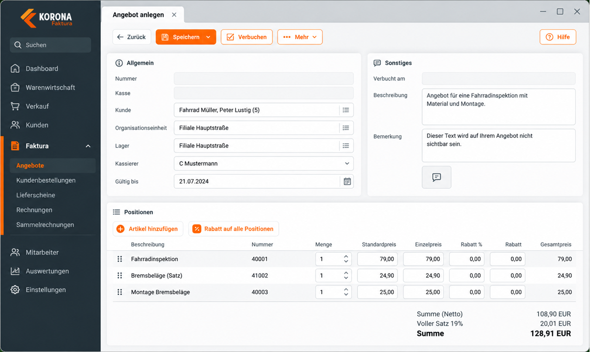The image size is (590, 352).
Task: Open the customer list icon in Kunde field
Action: pyautogui.click(x=346, y=110)
